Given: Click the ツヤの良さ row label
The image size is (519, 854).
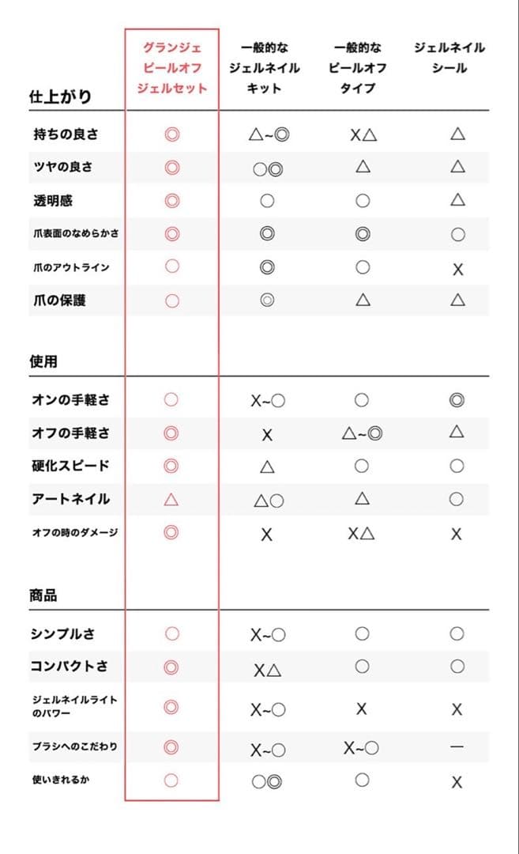Looking at the screenshot, I should (x=62, y=167).
